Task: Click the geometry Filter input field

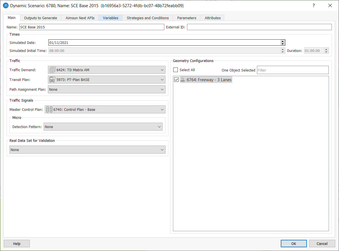Action: point(293,70)
